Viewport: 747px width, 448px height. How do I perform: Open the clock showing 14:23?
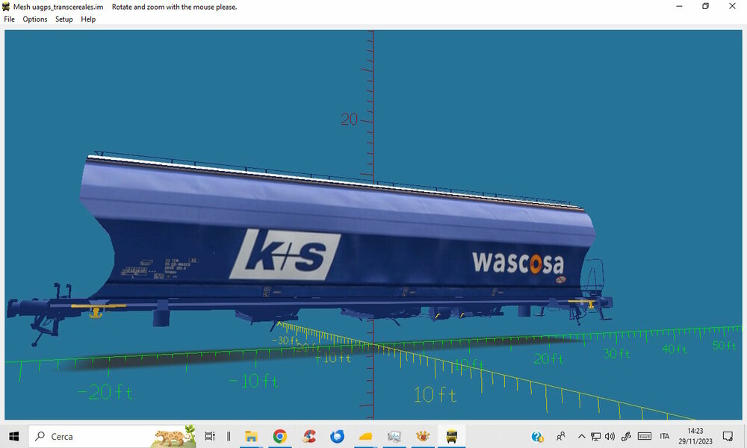pyautogui.click(x=695, y=436)
